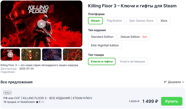This screenshot has height=109, width=186.
Task: Choose the Deluxe Edition option
Action: coord(134,37)
